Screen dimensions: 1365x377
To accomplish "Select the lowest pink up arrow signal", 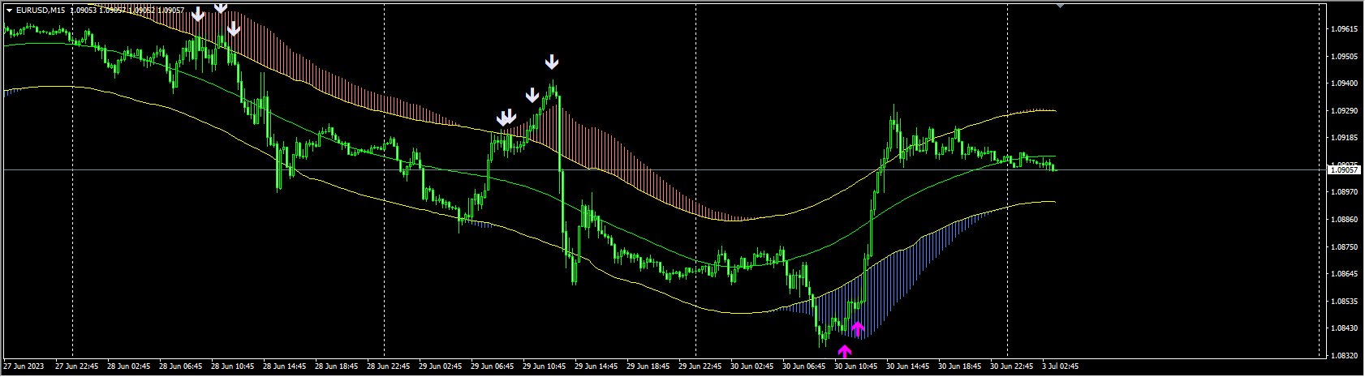I will tap(845, 351).
